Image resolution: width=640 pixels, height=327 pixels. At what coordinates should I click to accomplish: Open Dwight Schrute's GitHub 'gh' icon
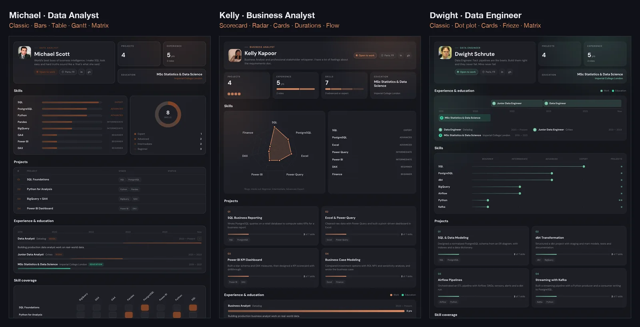510,72
